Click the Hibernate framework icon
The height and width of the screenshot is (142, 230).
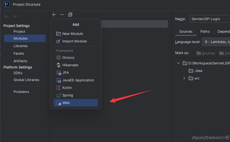(59, 65)
